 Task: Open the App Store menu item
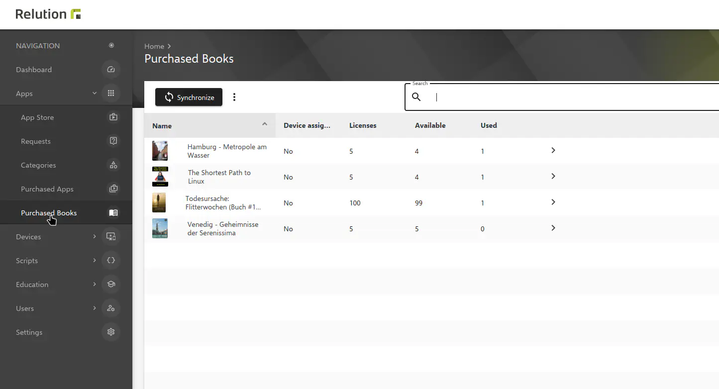coord(37,117)
